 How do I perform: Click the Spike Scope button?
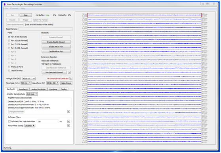pos(66,83)
